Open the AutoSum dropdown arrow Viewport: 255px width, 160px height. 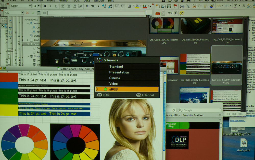click(239, 6)
